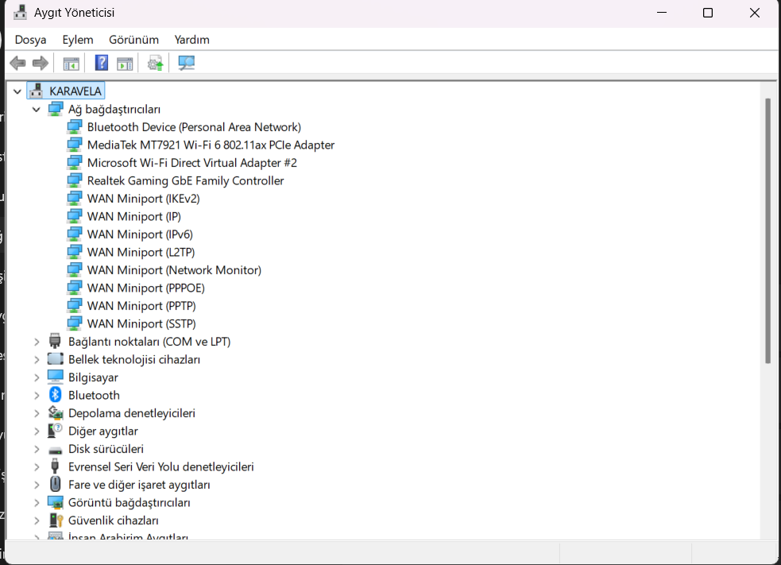781x565 pixels.
Task: Open the Dosya menu
Action: pyautogui.click(x=30, y=40)
